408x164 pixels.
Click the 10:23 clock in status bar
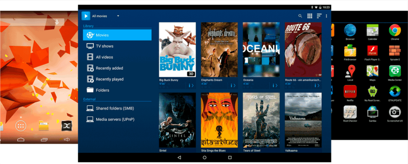pos(326,7)
